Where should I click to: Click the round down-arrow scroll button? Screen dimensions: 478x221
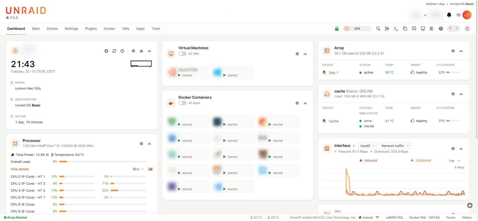click(x=469, y=205)
